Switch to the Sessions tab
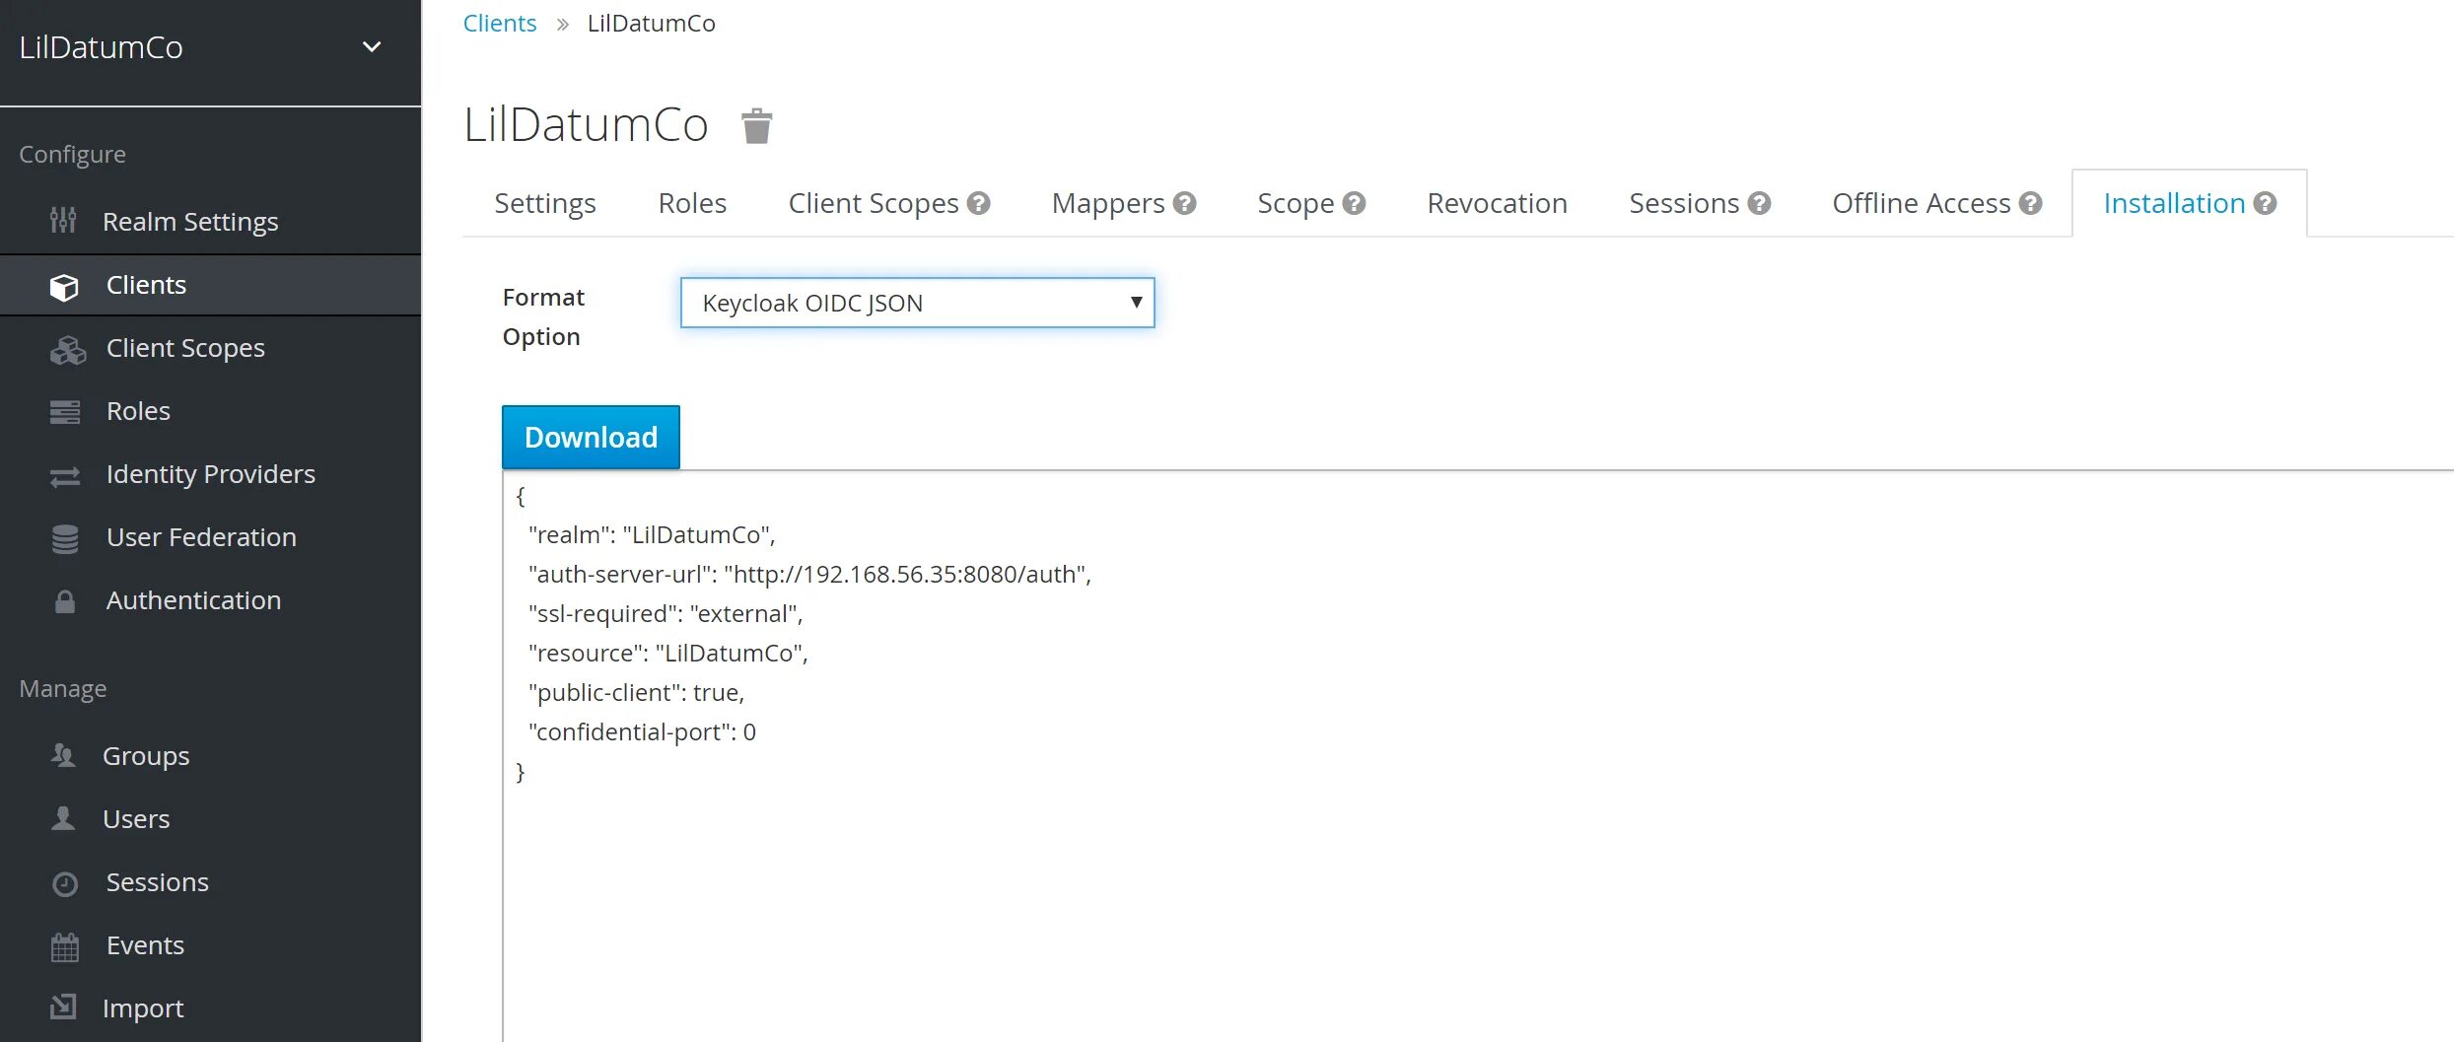2454x1042 pixels. [x=1684, y=203]
